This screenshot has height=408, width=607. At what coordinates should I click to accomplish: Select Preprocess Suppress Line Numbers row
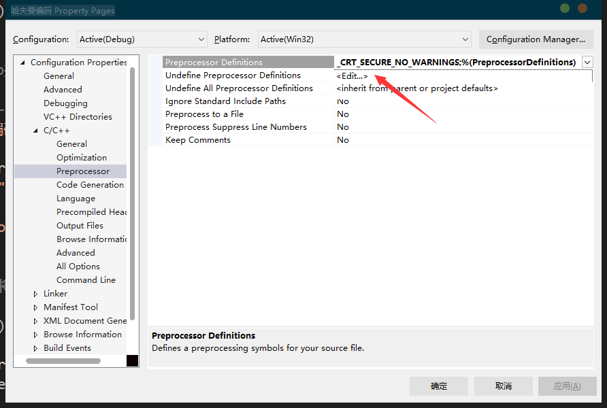click(x=248, y=127)
